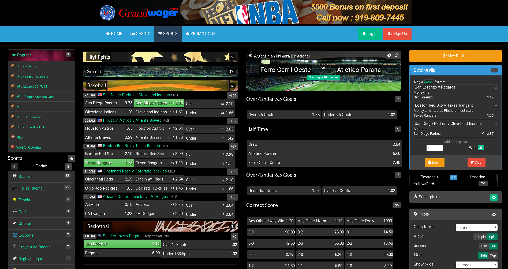Select 'Atletico Parana' half time 5.60
Image resolution: width=508 pixels, height=269 pixels.
click(x=324, y=153)
